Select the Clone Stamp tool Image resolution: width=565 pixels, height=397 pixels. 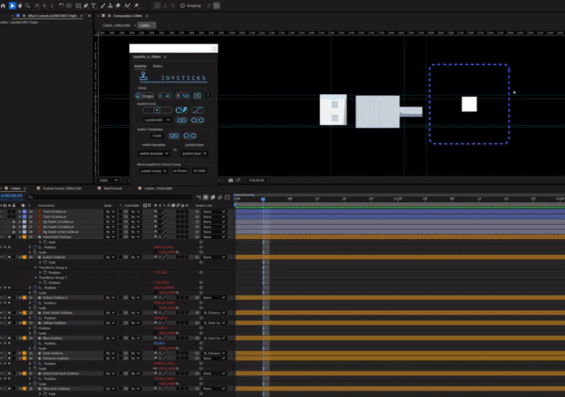pyautogui.click(x=110, y=6)
